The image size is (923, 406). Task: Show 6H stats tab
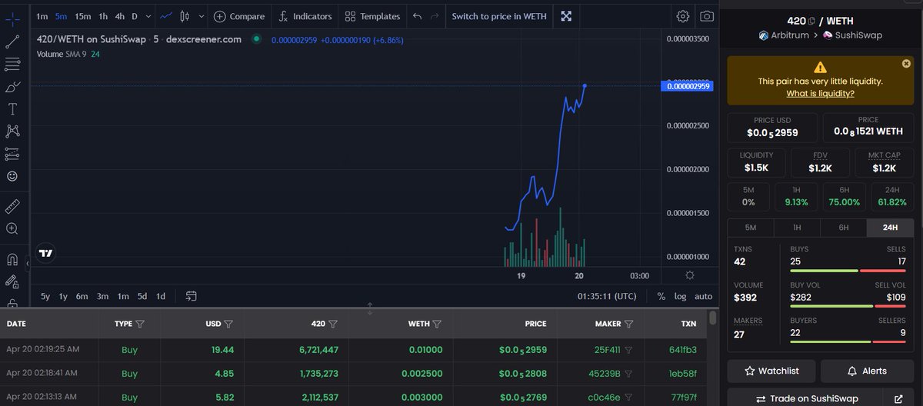click(843, 228)
